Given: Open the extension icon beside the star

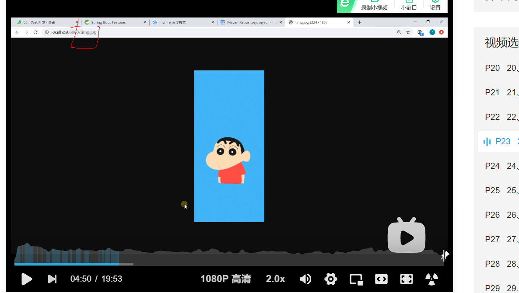Looking at the screenshot, I should tap(421, 32).
